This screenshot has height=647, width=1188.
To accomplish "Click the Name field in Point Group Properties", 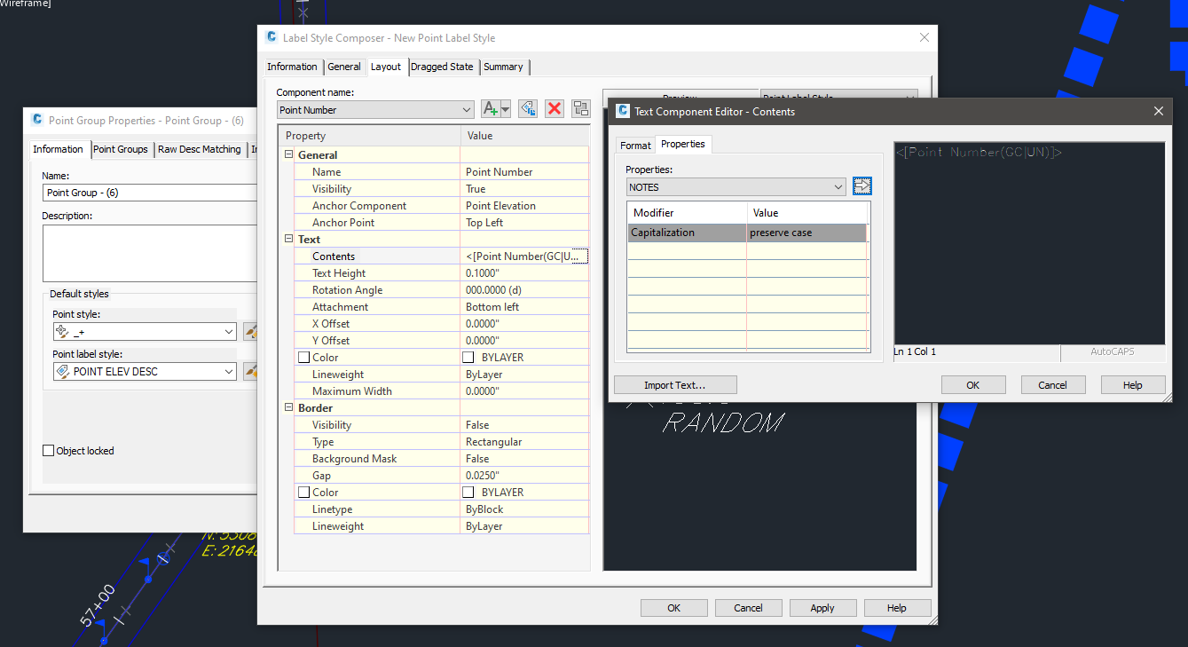I will point(150,193).
